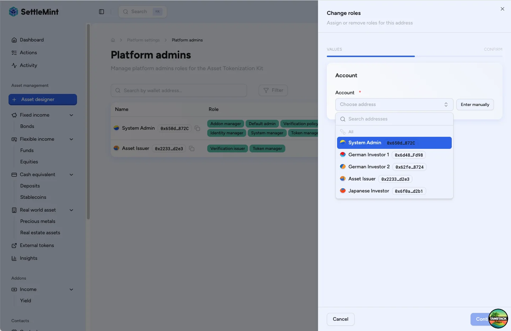
Task: Copy Asset Issuer's wallet address
Action: pyautogui.click(x=192, y=148)
